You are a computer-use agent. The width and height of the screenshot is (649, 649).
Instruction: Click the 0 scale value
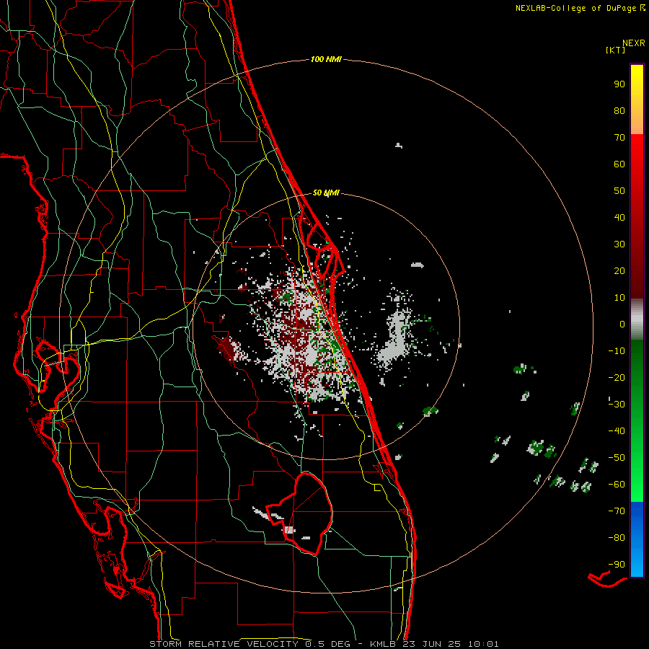[x=622, y=324]
